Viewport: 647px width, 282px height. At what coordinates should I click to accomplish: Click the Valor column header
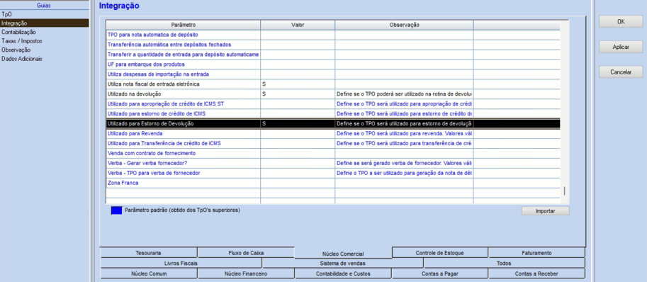(298, 25)
